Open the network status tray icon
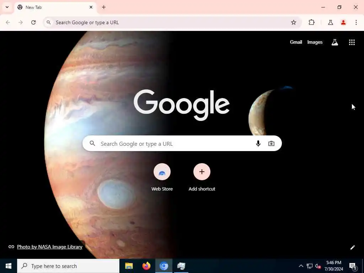Screen dimensions: 364x273 click(310, 266)
